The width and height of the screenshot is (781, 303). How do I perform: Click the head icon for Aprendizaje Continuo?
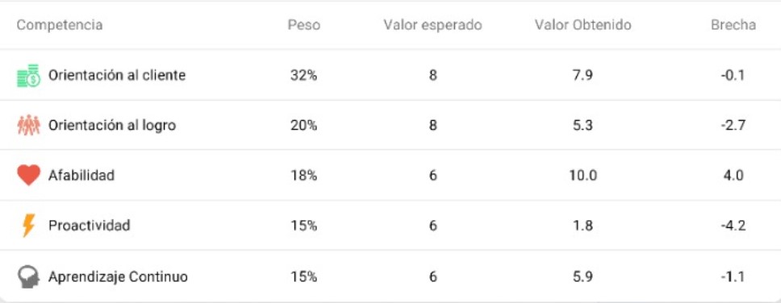tap(28, 276)
